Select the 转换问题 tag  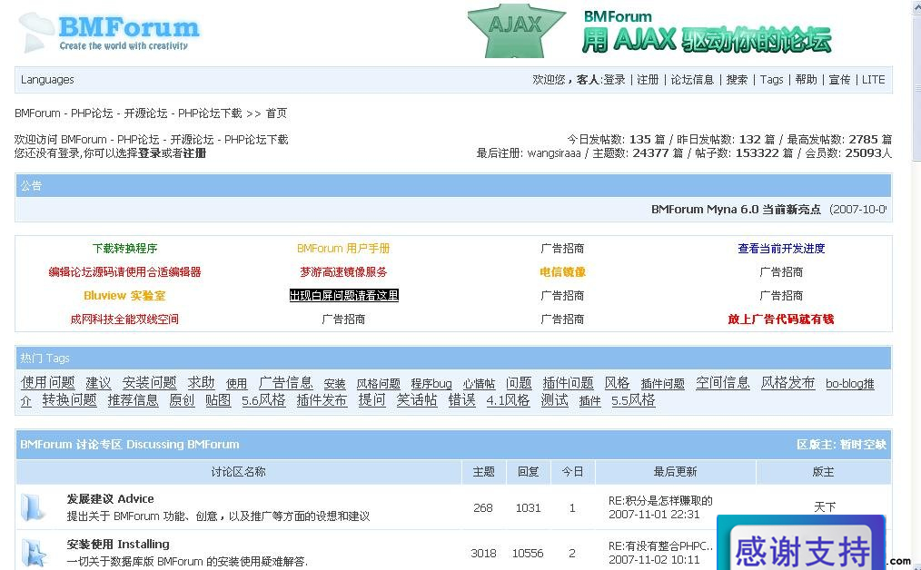click(69, 400)
